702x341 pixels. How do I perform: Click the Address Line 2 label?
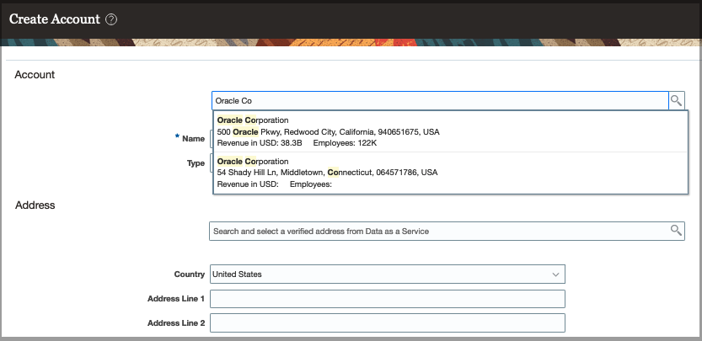pos(176,322)
